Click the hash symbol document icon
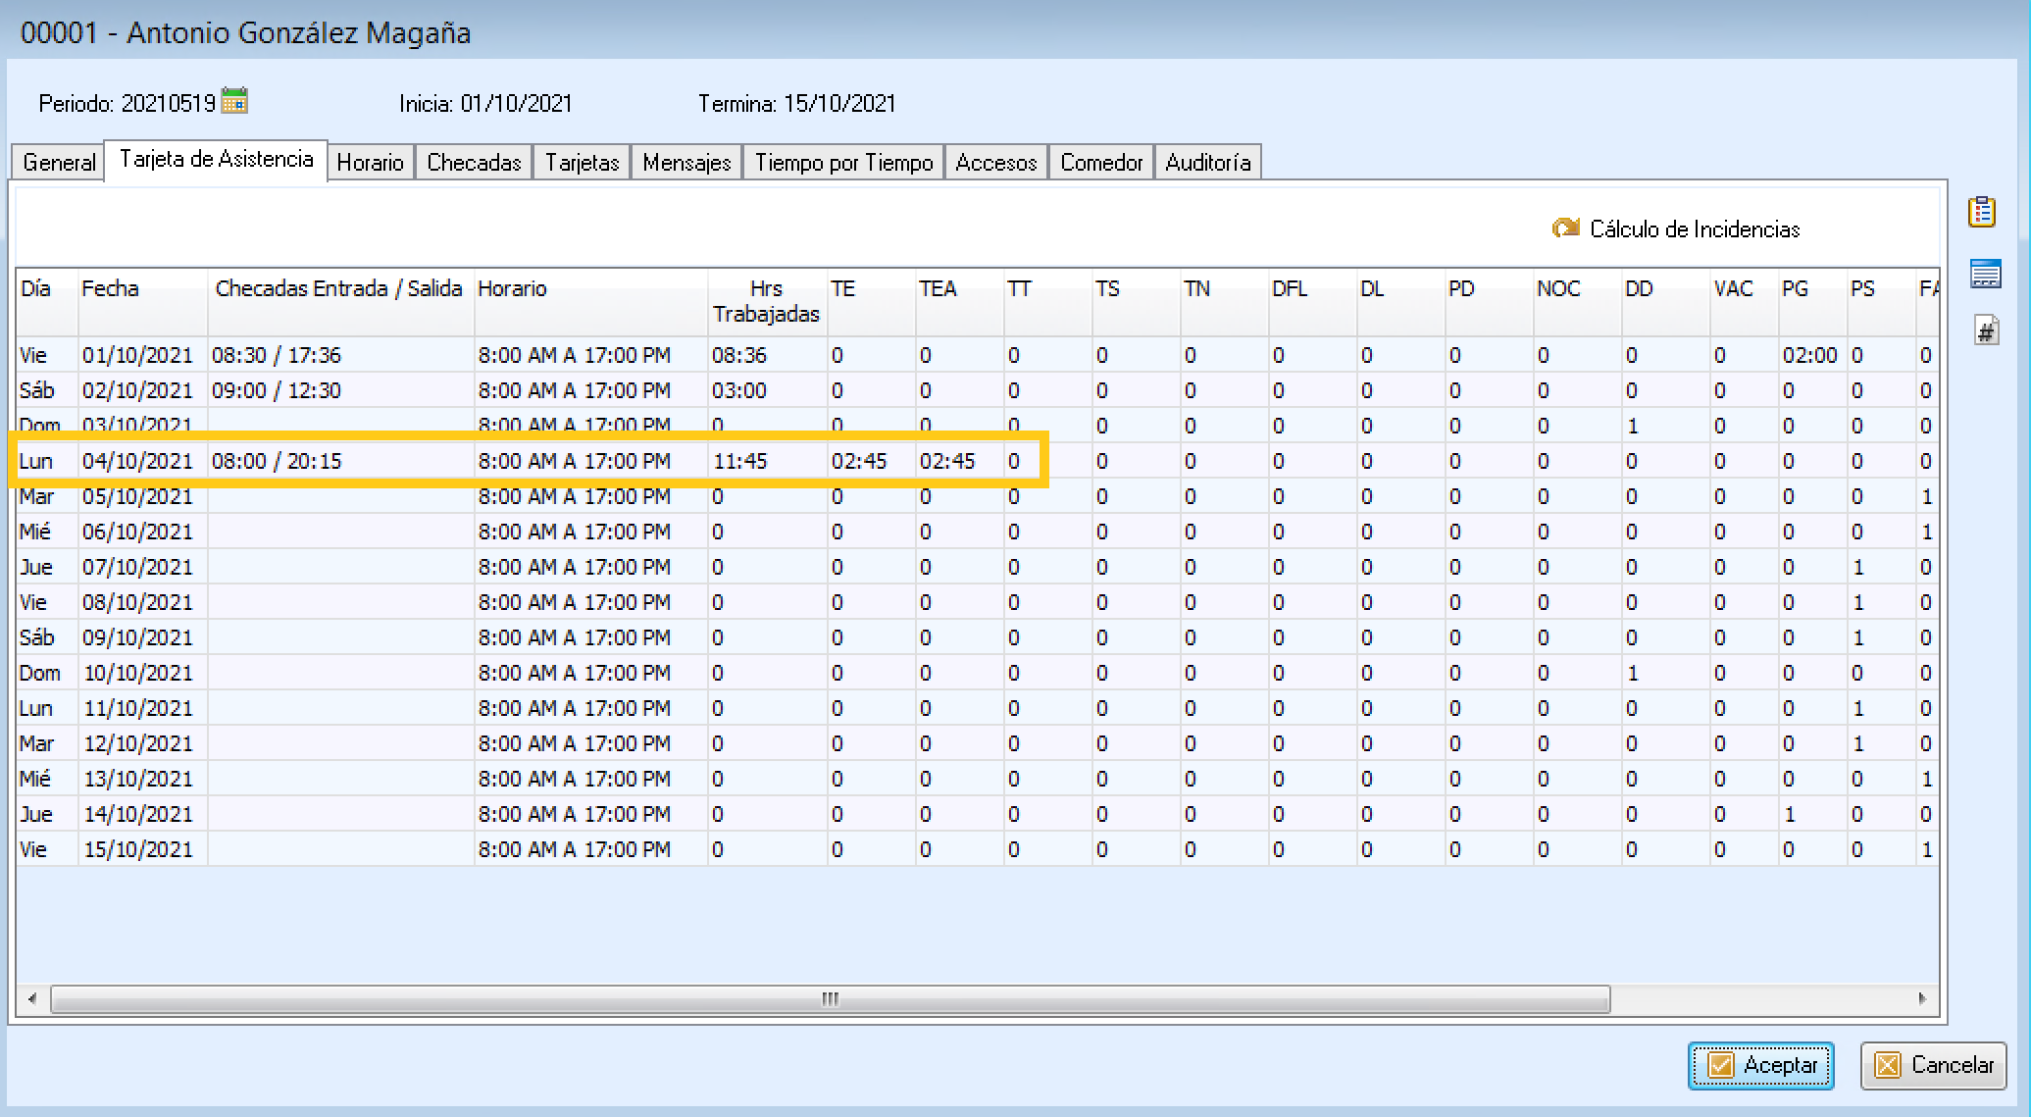Screen dimensions: 2031x1117 click(1986, 331)
